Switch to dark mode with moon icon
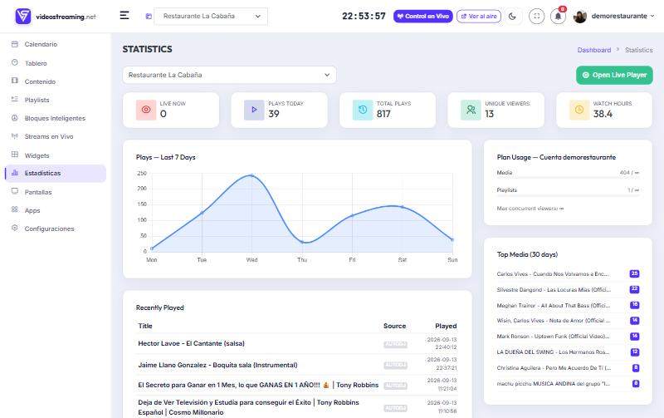This screenshot has width=664, height=418. [x=512, y=16]
